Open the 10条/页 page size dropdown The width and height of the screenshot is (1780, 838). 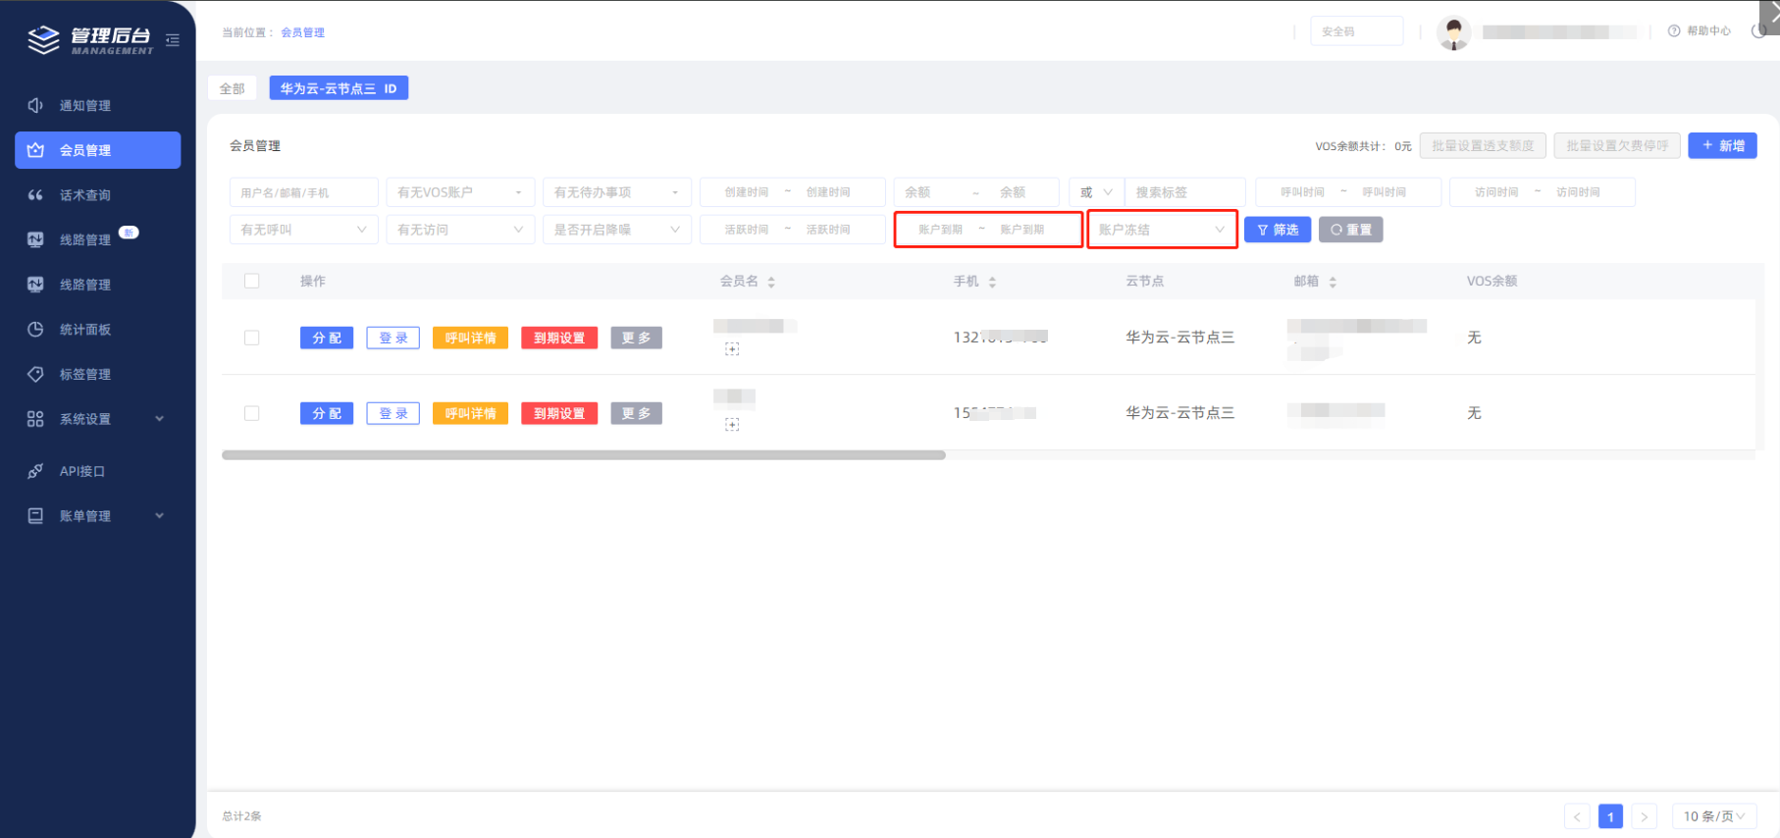(1714, 816)
